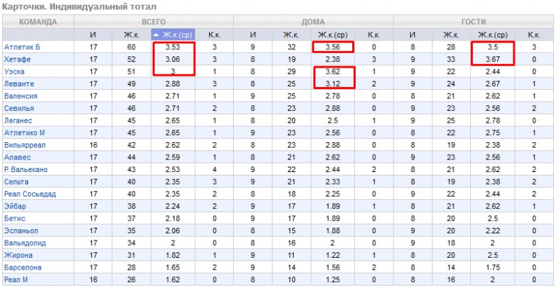Open the Сельта team link

click(x=16, y=182)
